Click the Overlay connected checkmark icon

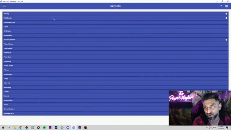[226, 14]
